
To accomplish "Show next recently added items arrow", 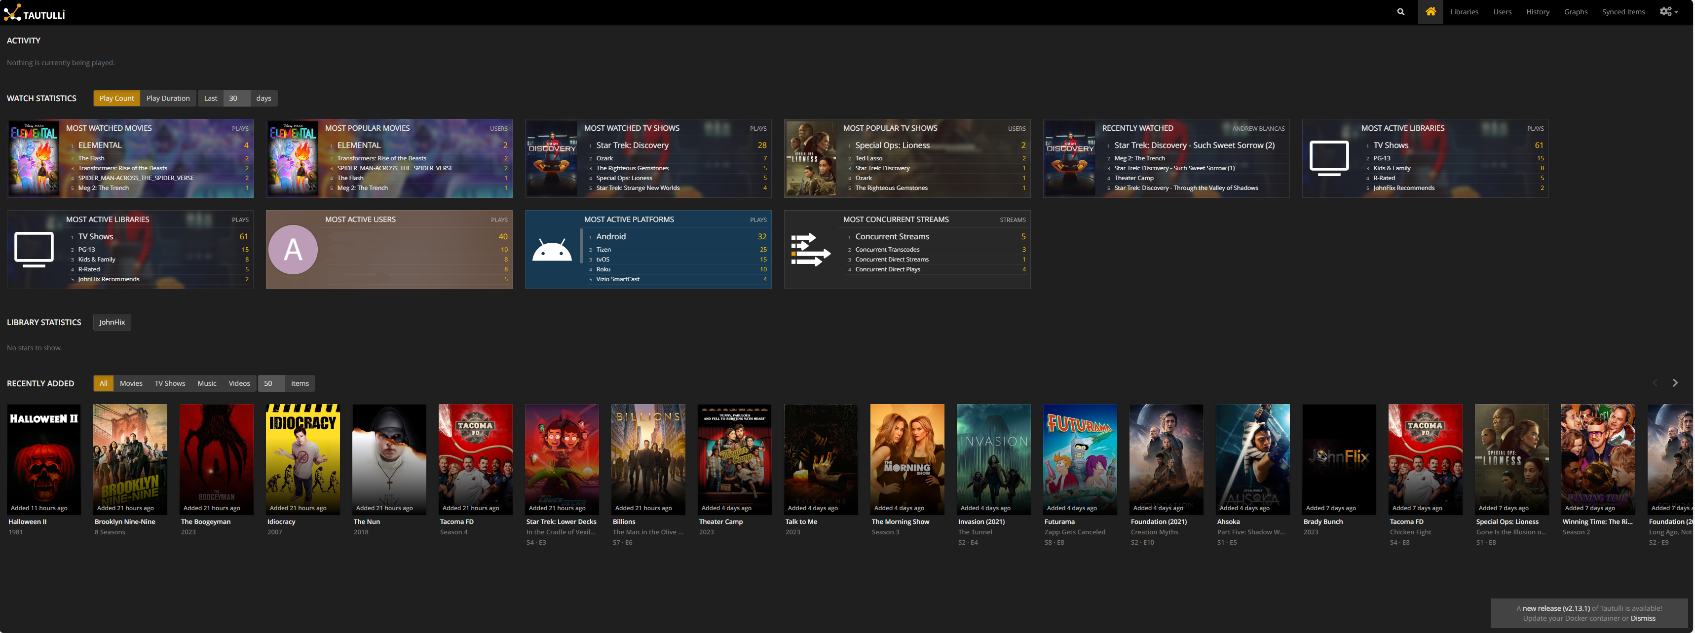I will pos(1675,383).
